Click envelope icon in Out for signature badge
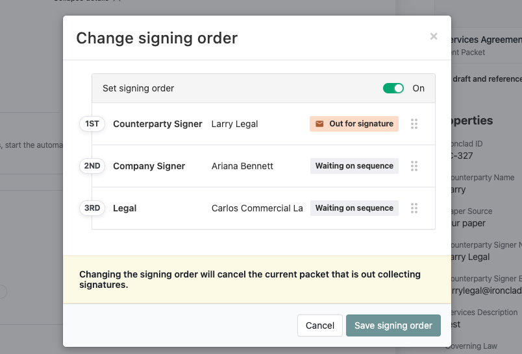Screen dimensions: 522x354 tap(319, 124)
